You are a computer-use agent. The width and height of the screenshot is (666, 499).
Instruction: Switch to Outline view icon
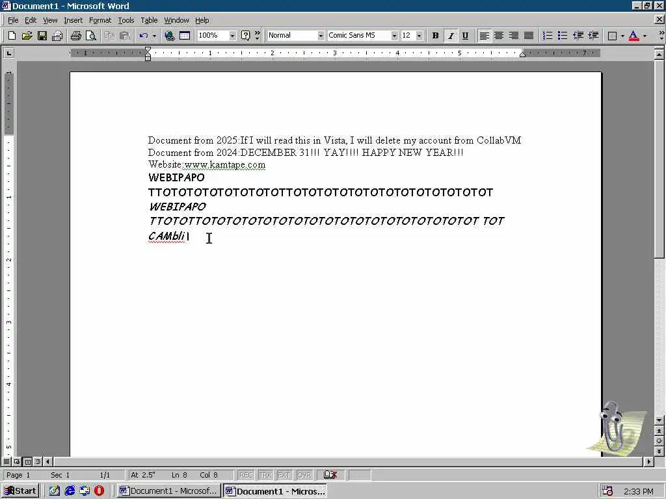[38, 461]
